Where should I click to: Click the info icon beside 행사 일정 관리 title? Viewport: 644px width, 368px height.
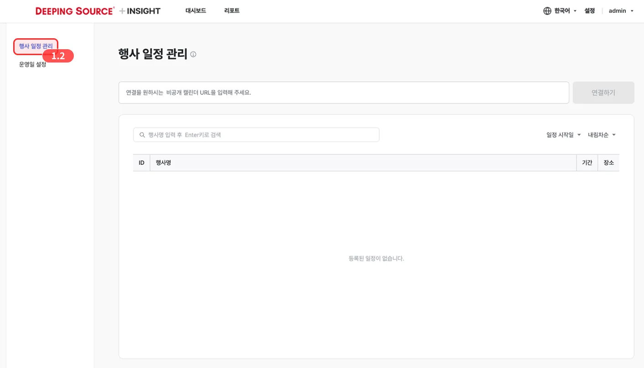pos(193,54)
